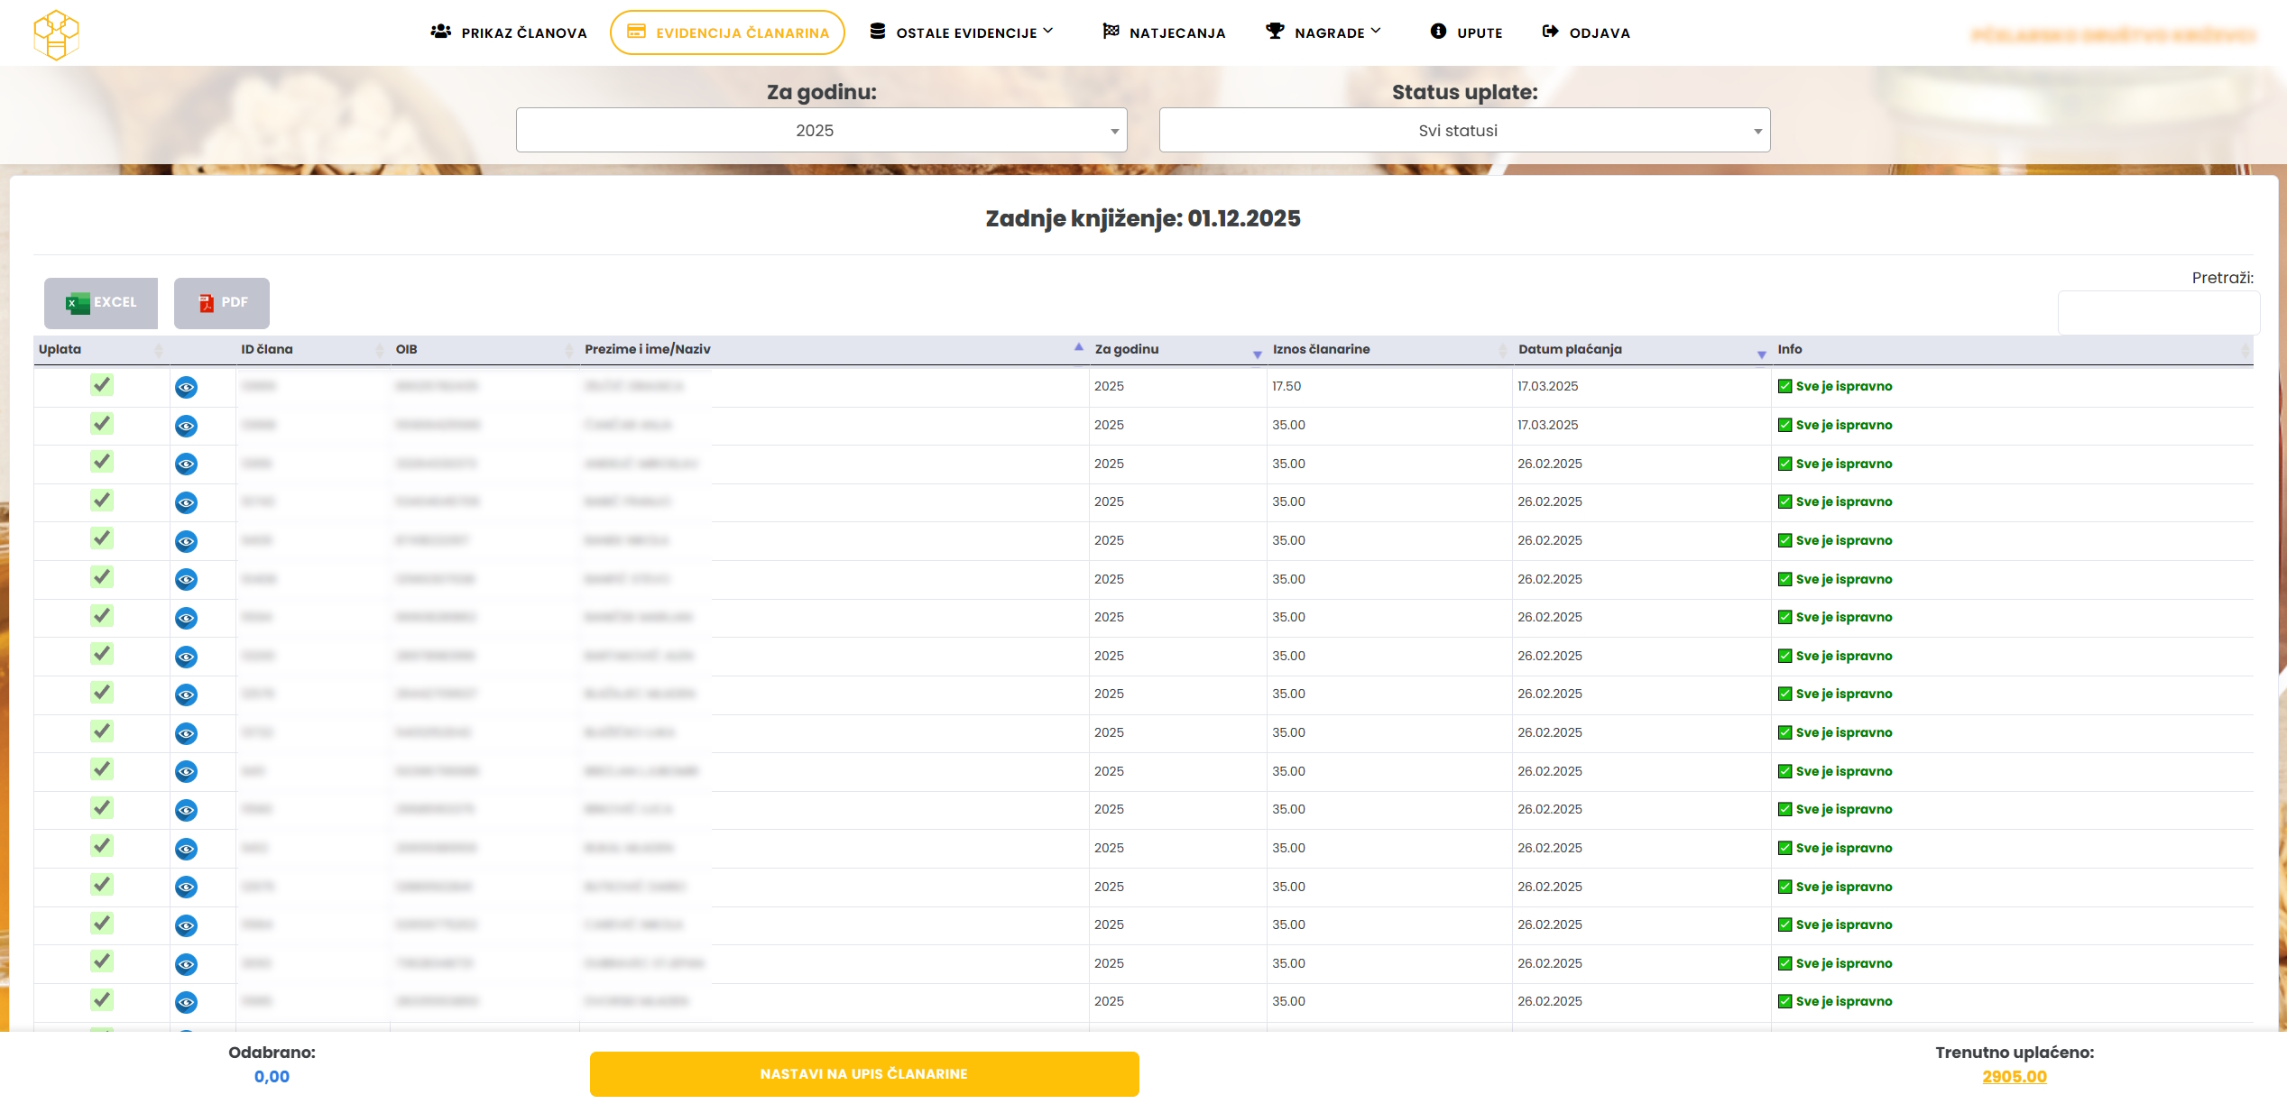Sort table by Datum plaćanja column
This screenshot has height=1113, width=2287.
(1570, 350)
